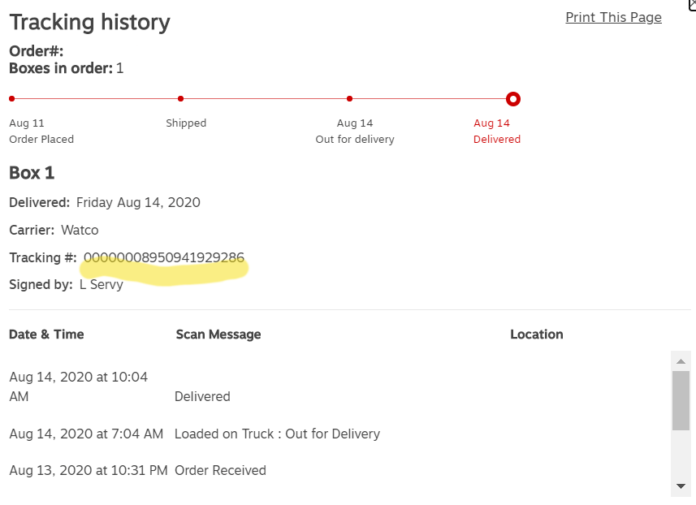Click the Order Placed milestone dot
Viewport: 696px width, 505px height.
coord(11,98)
